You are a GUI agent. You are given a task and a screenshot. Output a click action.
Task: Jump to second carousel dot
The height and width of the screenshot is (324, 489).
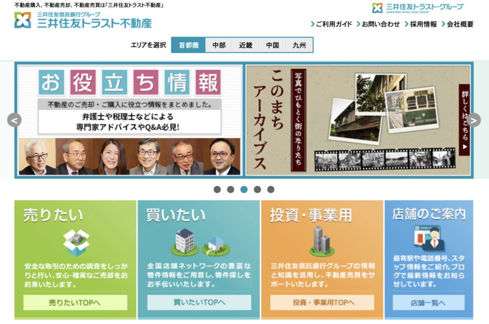(230, 189)
